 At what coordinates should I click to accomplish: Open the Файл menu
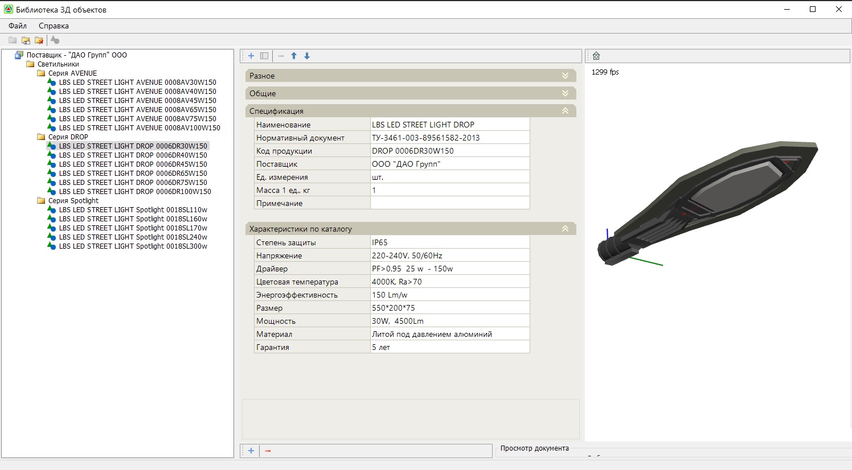[x=18, y=26]
